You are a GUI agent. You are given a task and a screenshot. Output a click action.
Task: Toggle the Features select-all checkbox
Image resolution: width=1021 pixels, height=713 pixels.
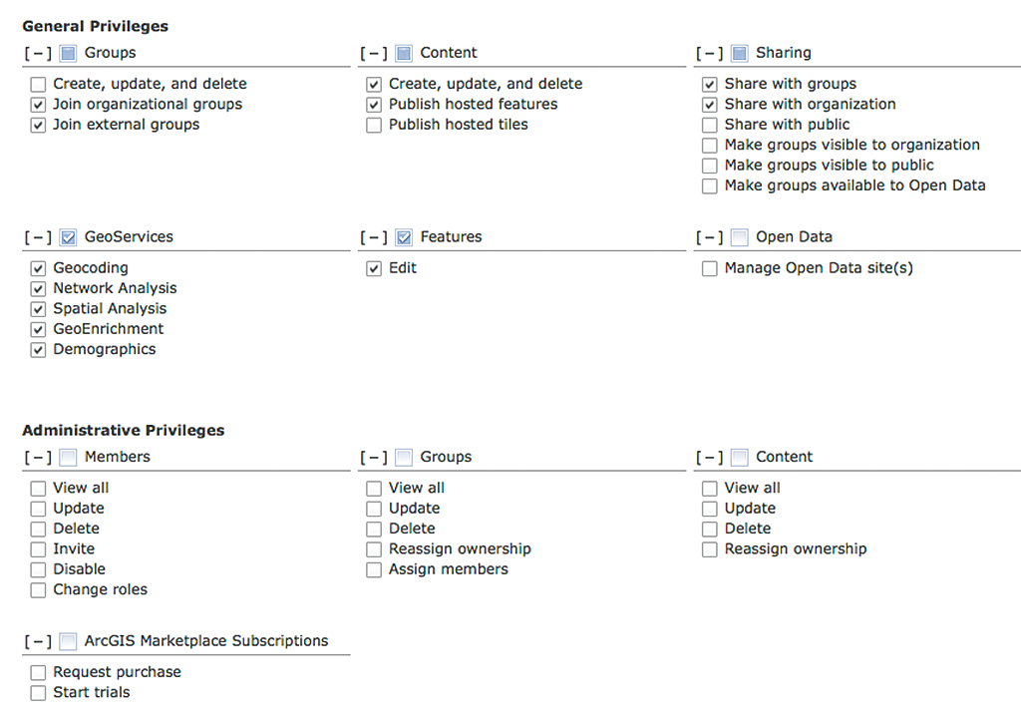click(404, 237)
